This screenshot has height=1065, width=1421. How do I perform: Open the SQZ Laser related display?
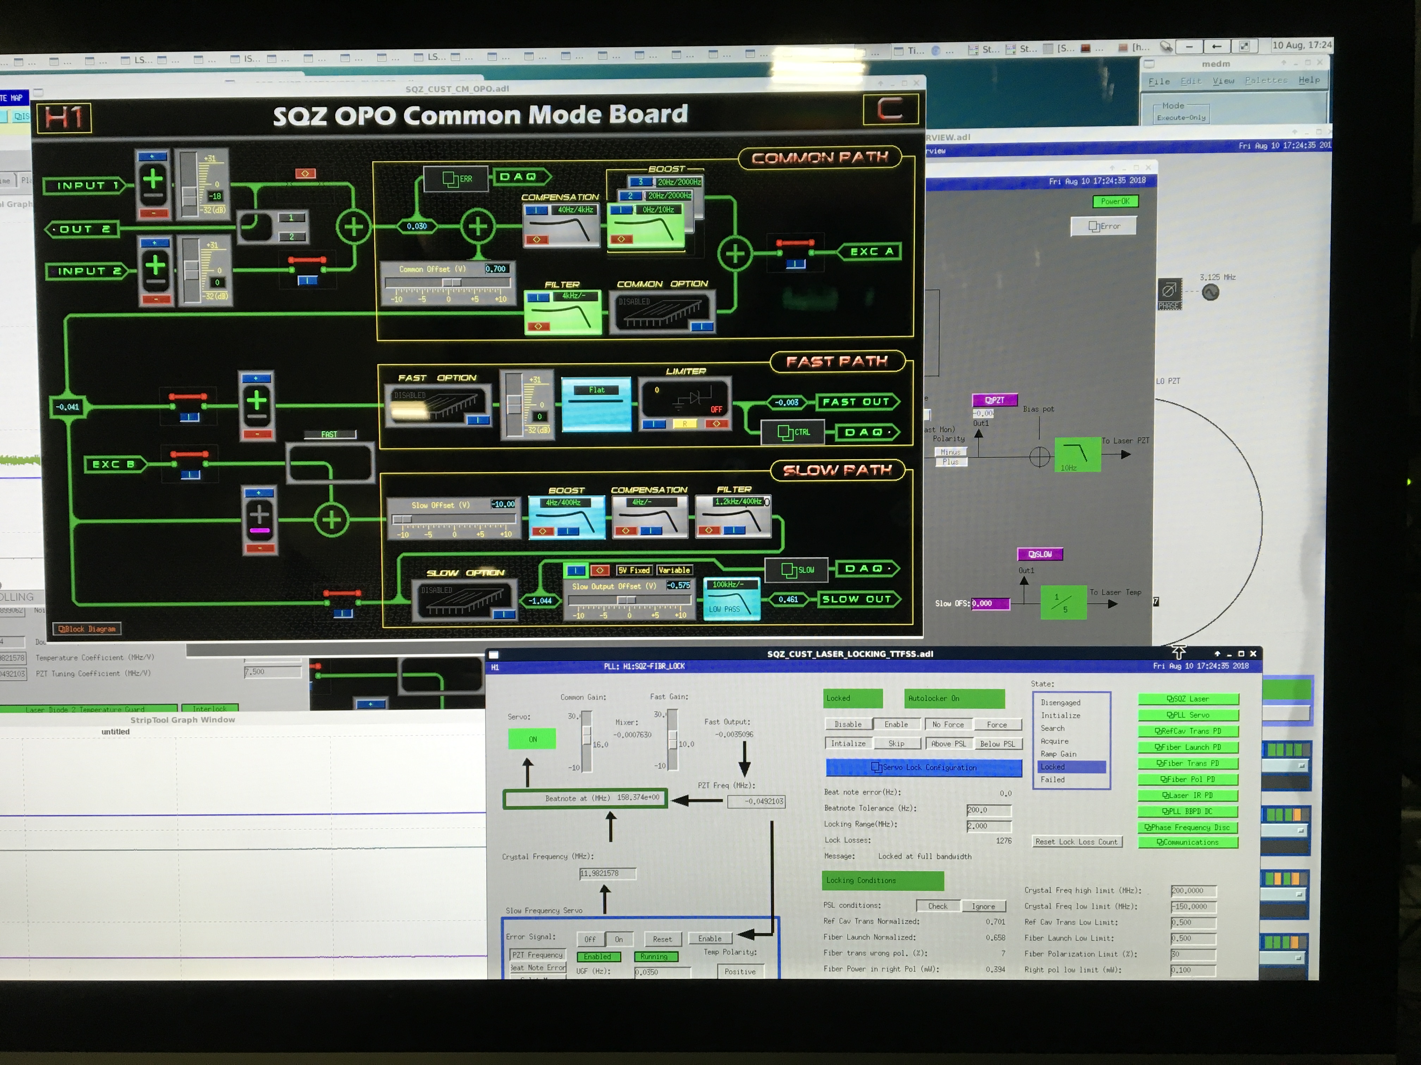[1188, 699]
